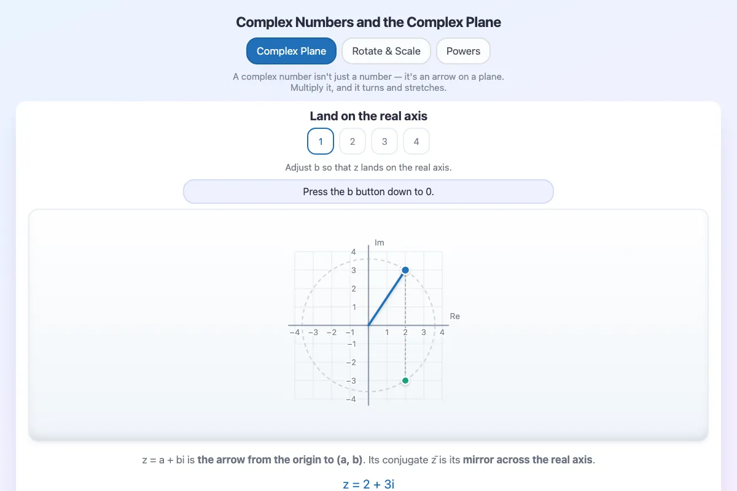This screenshot has width=737, height=491.
Task: Jump to challenge step 4
Action: pos(416,141)
